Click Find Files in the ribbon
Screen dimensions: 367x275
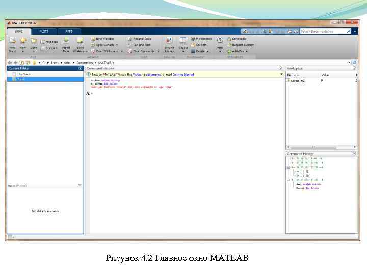pos(49,42)
